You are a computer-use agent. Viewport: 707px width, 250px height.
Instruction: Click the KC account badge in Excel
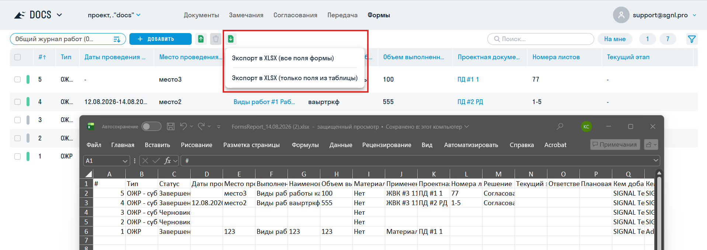coord(586,126)
